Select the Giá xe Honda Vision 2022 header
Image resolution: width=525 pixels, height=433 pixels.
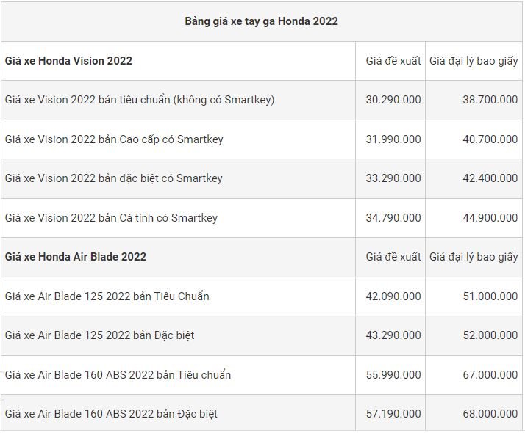68,61
